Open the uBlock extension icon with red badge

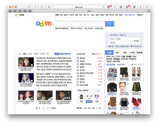(x=108, y=7)
